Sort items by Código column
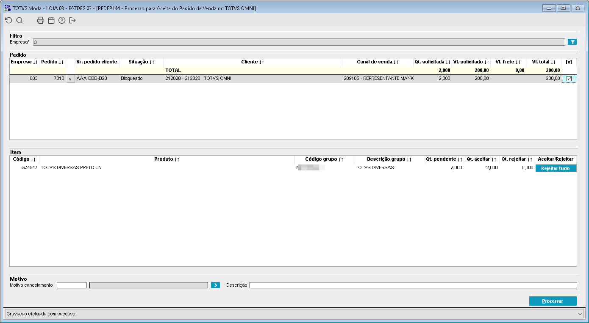The image size is (589, 323). click(24, 159)
